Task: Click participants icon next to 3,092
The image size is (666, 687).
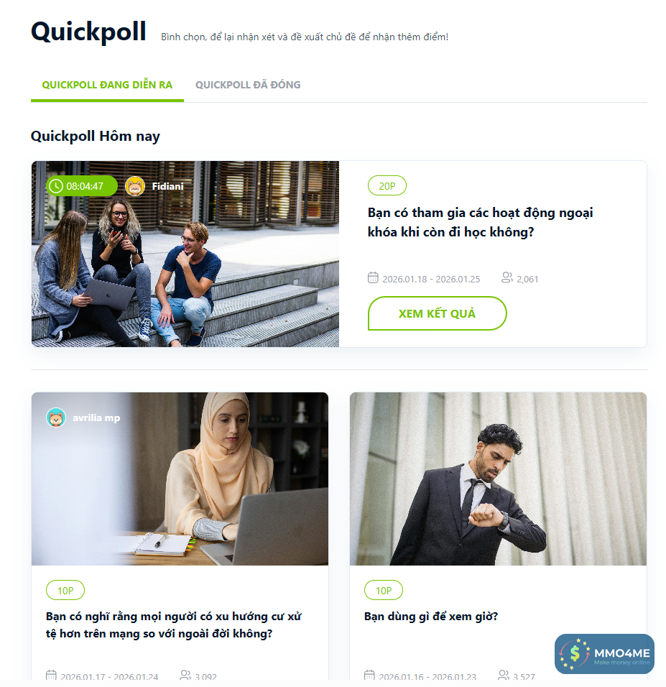Action: pyautogui.click(x=185, y=676)
